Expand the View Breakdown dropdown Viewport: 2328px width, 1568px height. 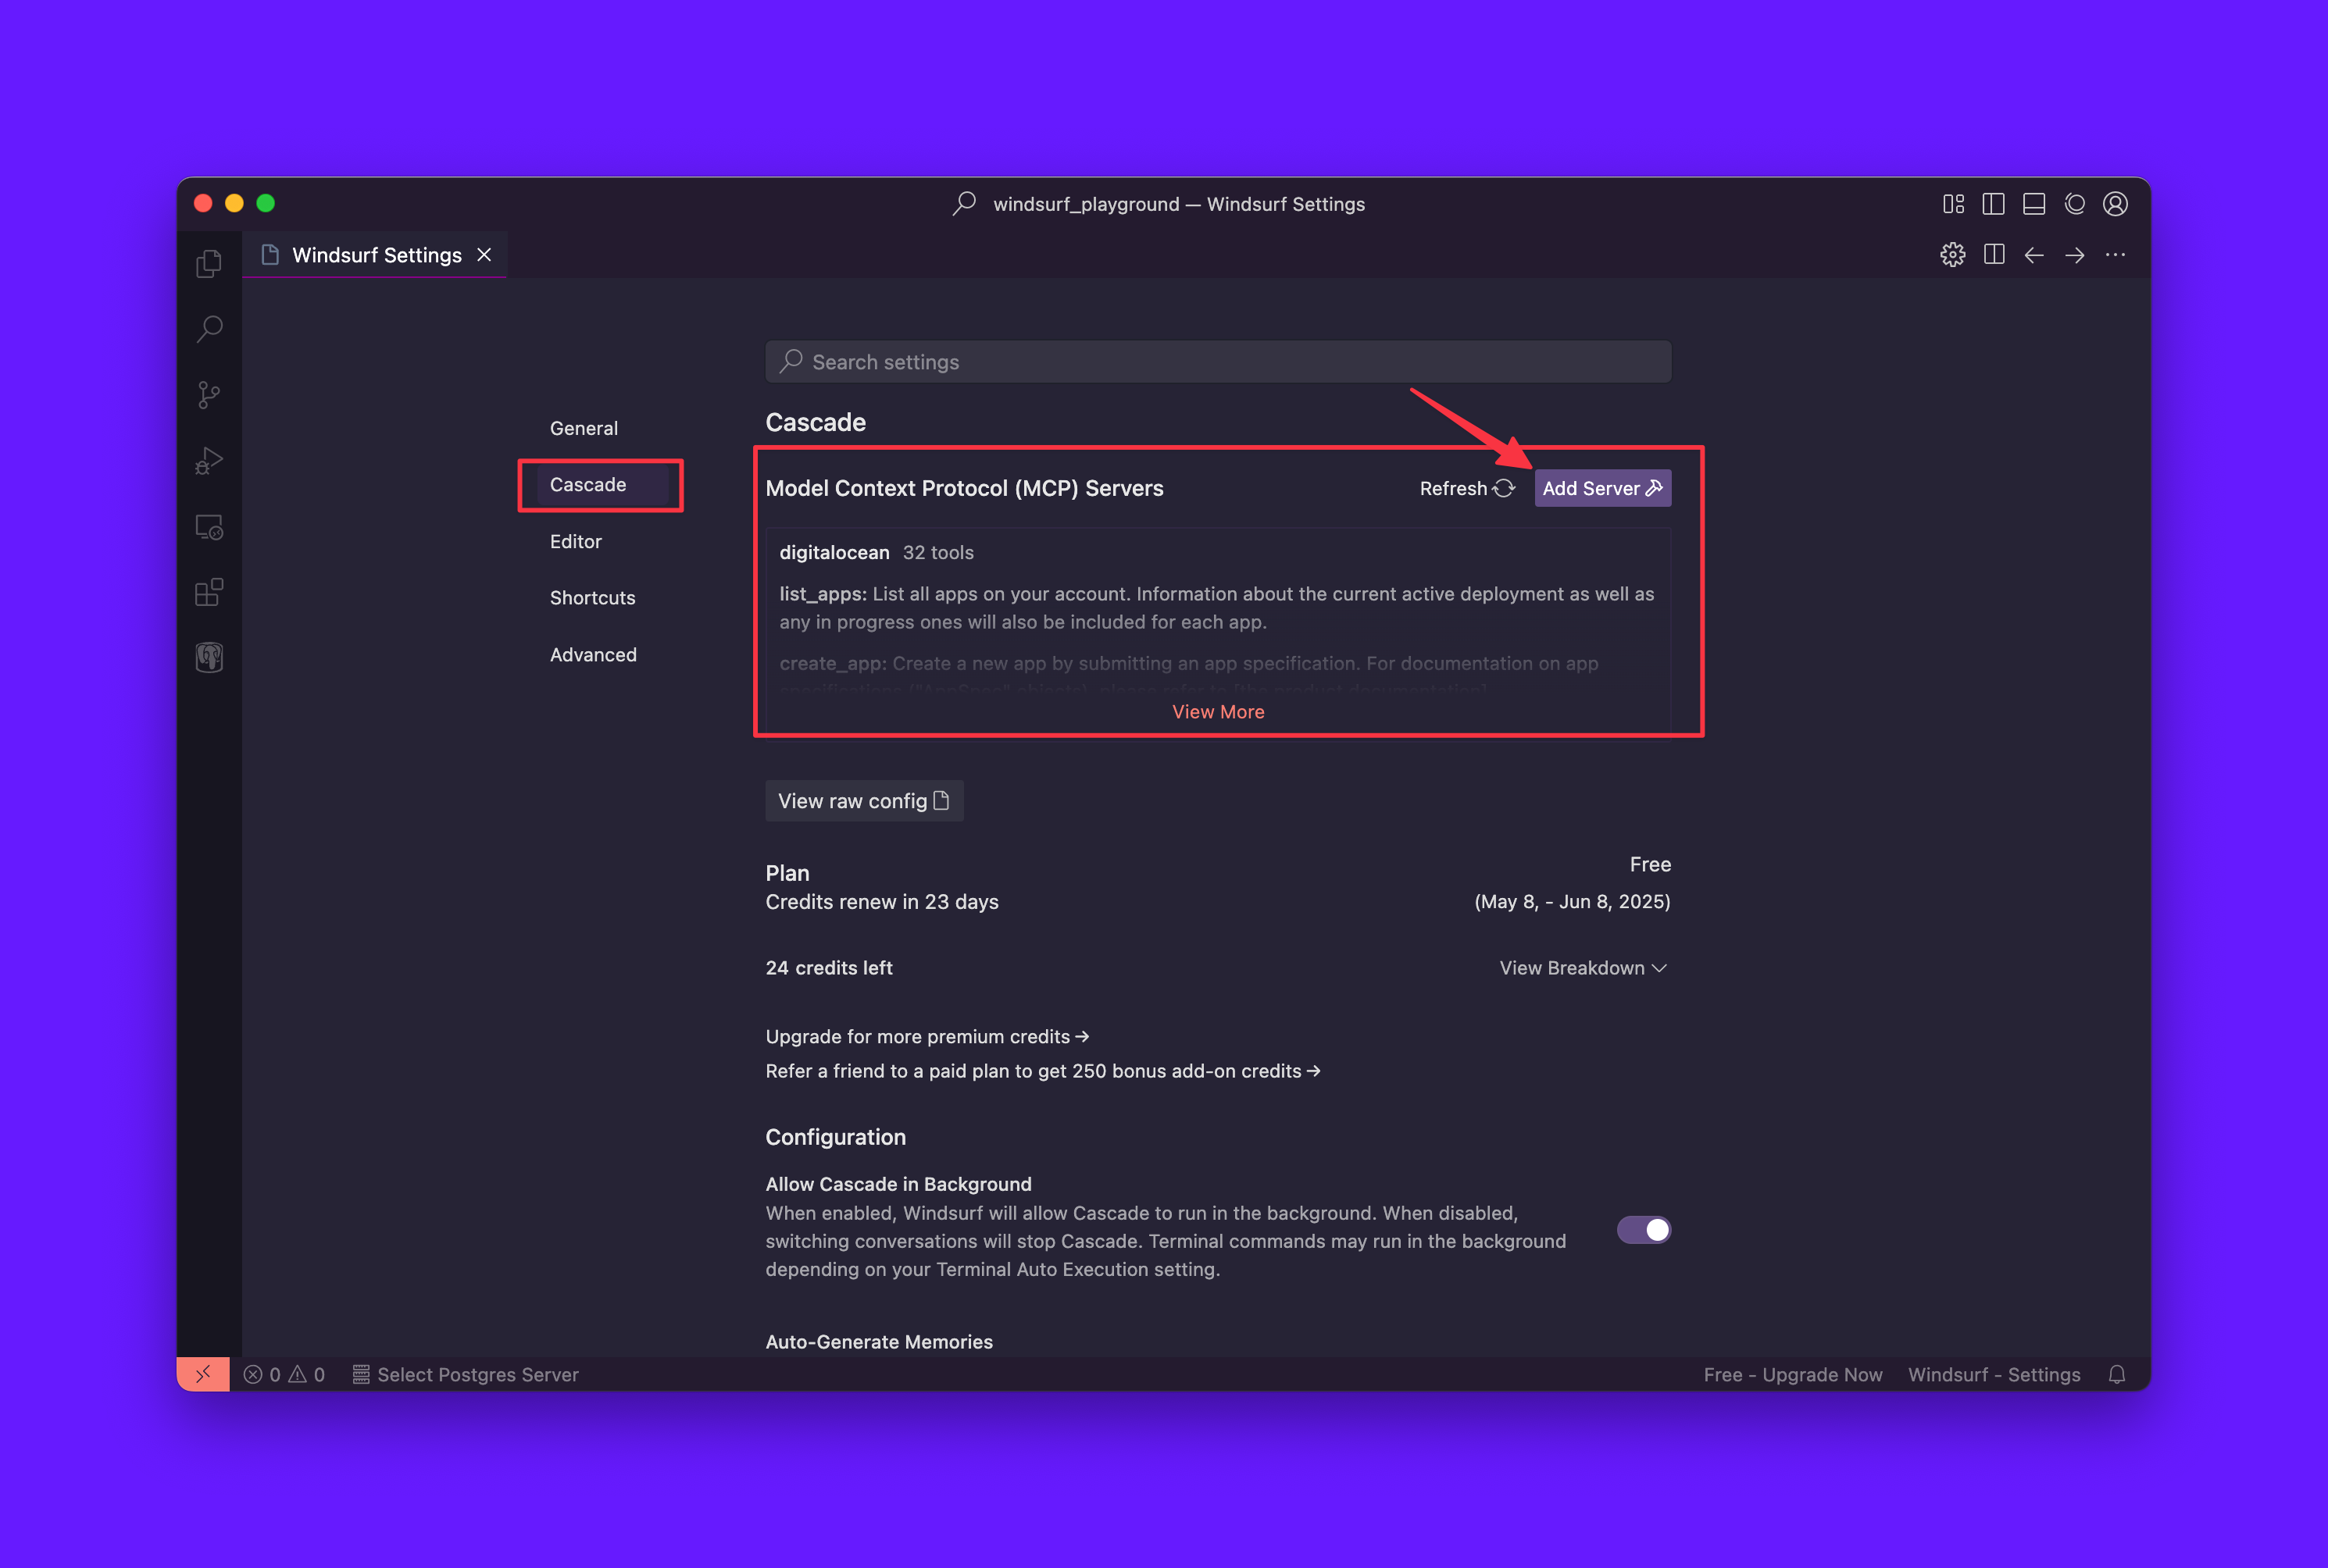(x=1583, y=968)
